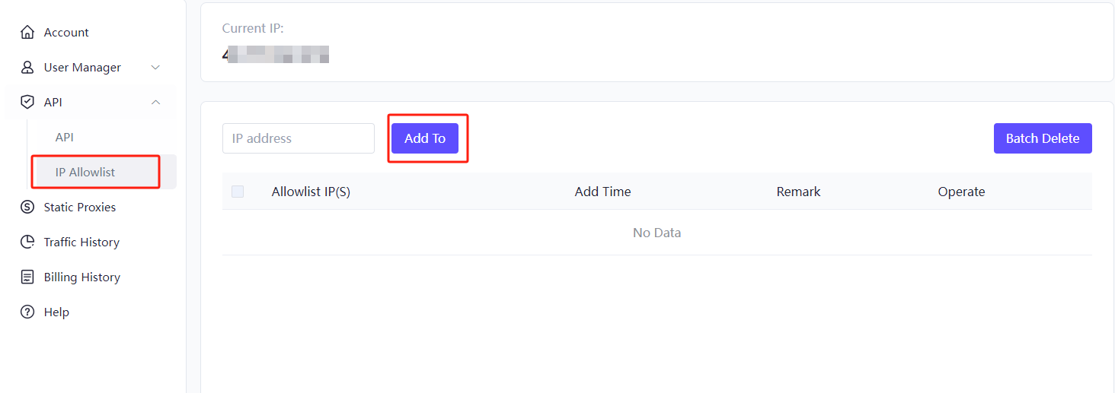1115x393 pixels.
Task: Focus the IP address input field
Action: pyautogui.click(x=299, y=138)
